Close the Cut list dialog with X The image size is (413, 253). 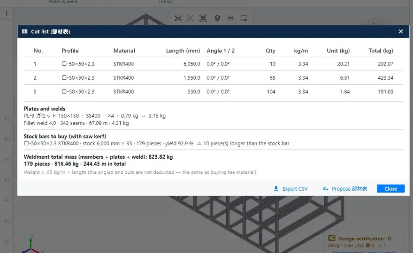(x=401, y=31)
